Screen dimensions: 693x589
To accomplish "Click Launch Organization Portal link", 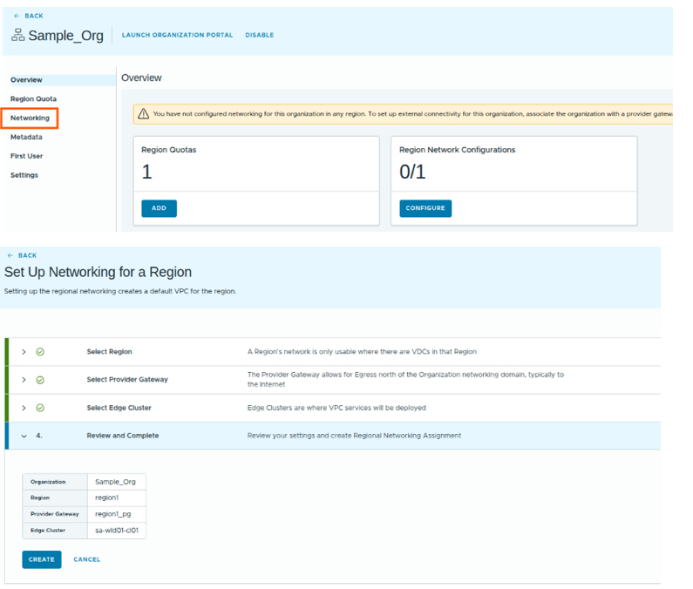I will 177,36.
